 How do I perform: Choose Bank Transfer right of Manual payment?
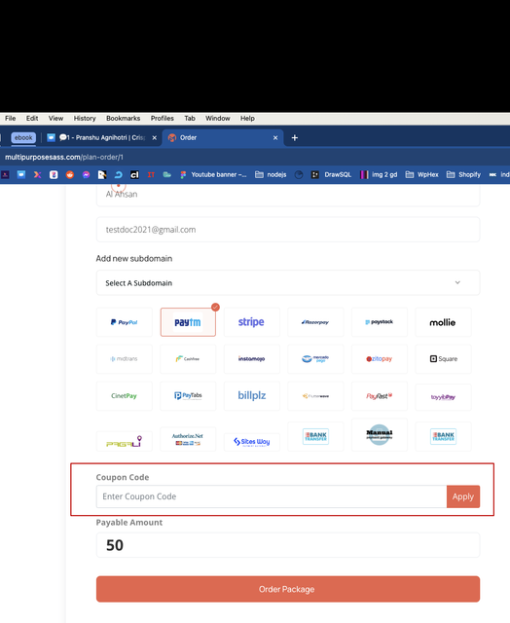pyautogui.click(x=443, y=436)
